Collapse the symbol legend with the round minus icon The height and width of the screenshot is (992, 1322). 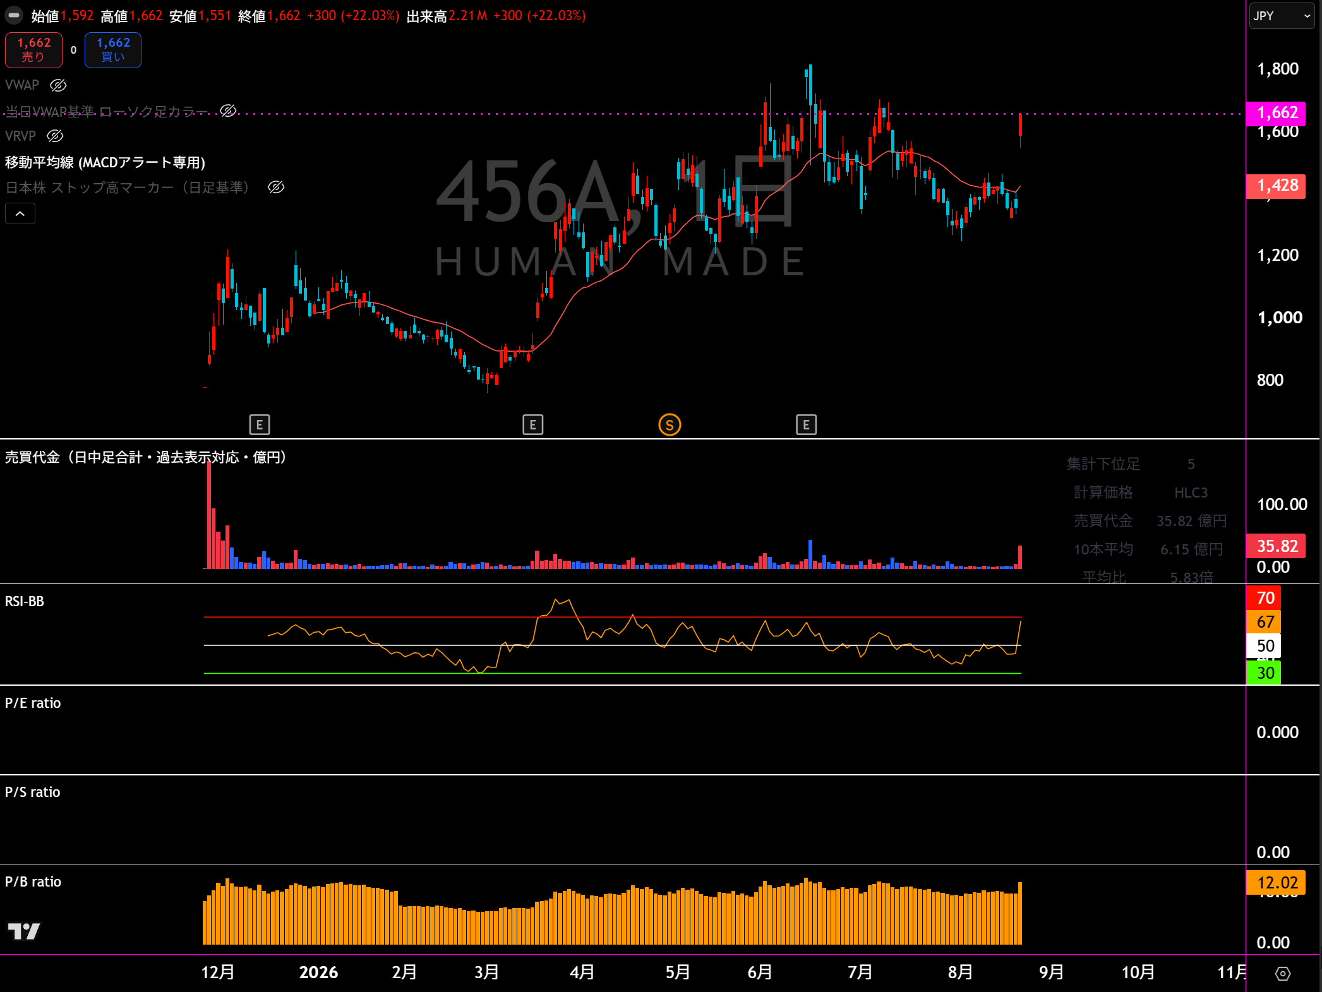[14, 16]
